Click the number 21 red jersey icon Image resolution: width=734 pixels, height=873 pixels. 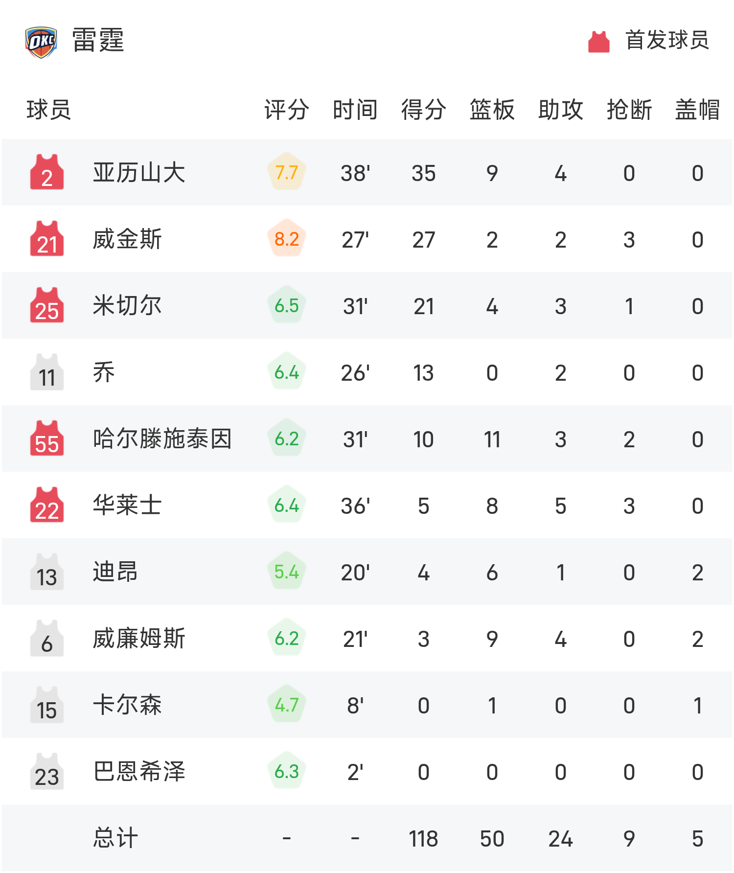point(47,239)
